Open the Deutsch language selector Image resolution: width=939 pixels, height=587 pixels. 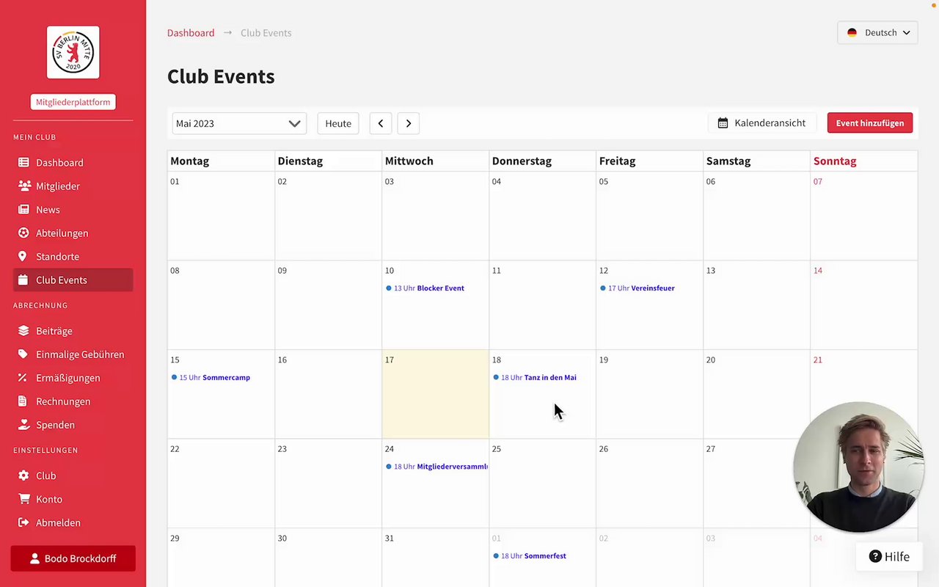tap(877, 32)
